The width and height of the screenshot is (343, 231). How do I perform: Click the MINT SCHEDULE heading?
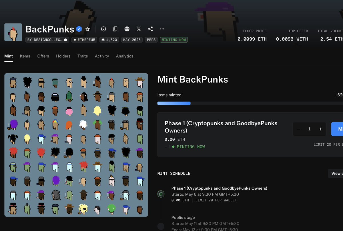174,173
